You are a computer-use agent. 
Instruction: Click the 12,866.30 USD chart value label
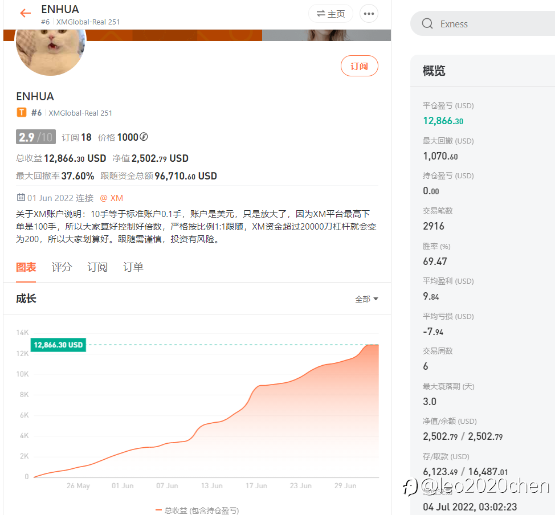point(58,345)
